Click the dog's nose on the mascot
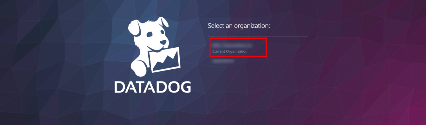Image resolution: width=426 pixels, height=125 pixels. [x=163, y=42]
